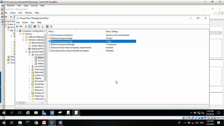
Task: Click the guest taskbar Search icon
Action: (12, 113)
